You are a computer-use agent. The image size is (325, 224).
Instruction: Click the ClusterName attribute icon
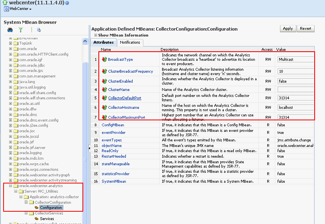[x=104, y=89]
